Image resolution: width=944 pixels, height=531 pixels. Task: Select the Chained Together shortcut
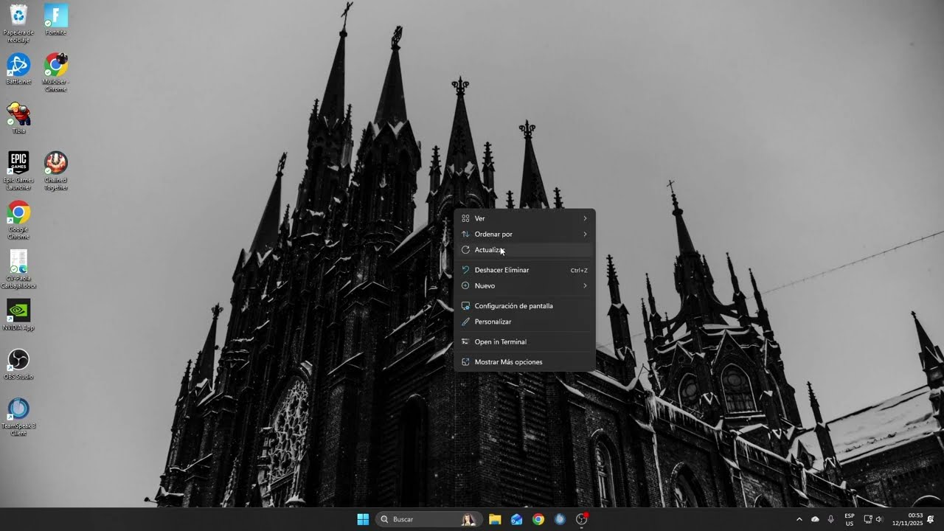(x=56, y=170)
